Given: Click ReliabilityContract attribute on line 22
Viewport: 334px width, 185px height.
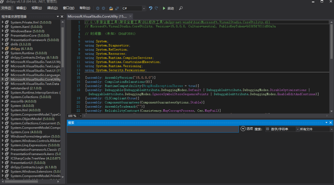Looking at the screenshot, I should click(122, 111).
